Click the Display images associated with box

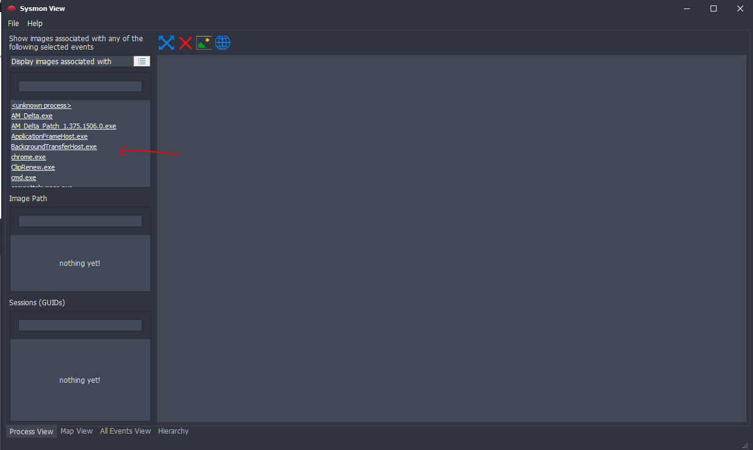tap(72, 61)
